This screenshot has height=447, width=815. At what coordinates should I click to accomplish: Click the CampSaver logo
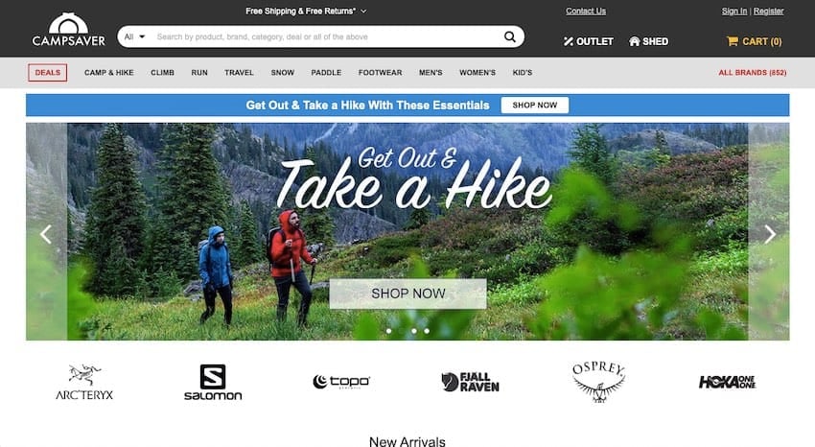coord(69,30)
